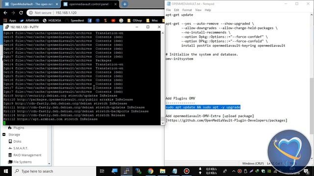Click the 'omv-initsystem' line in Notepad
Image resolution: width=314 pixels, height=176 pixels.
coord(180,59)
